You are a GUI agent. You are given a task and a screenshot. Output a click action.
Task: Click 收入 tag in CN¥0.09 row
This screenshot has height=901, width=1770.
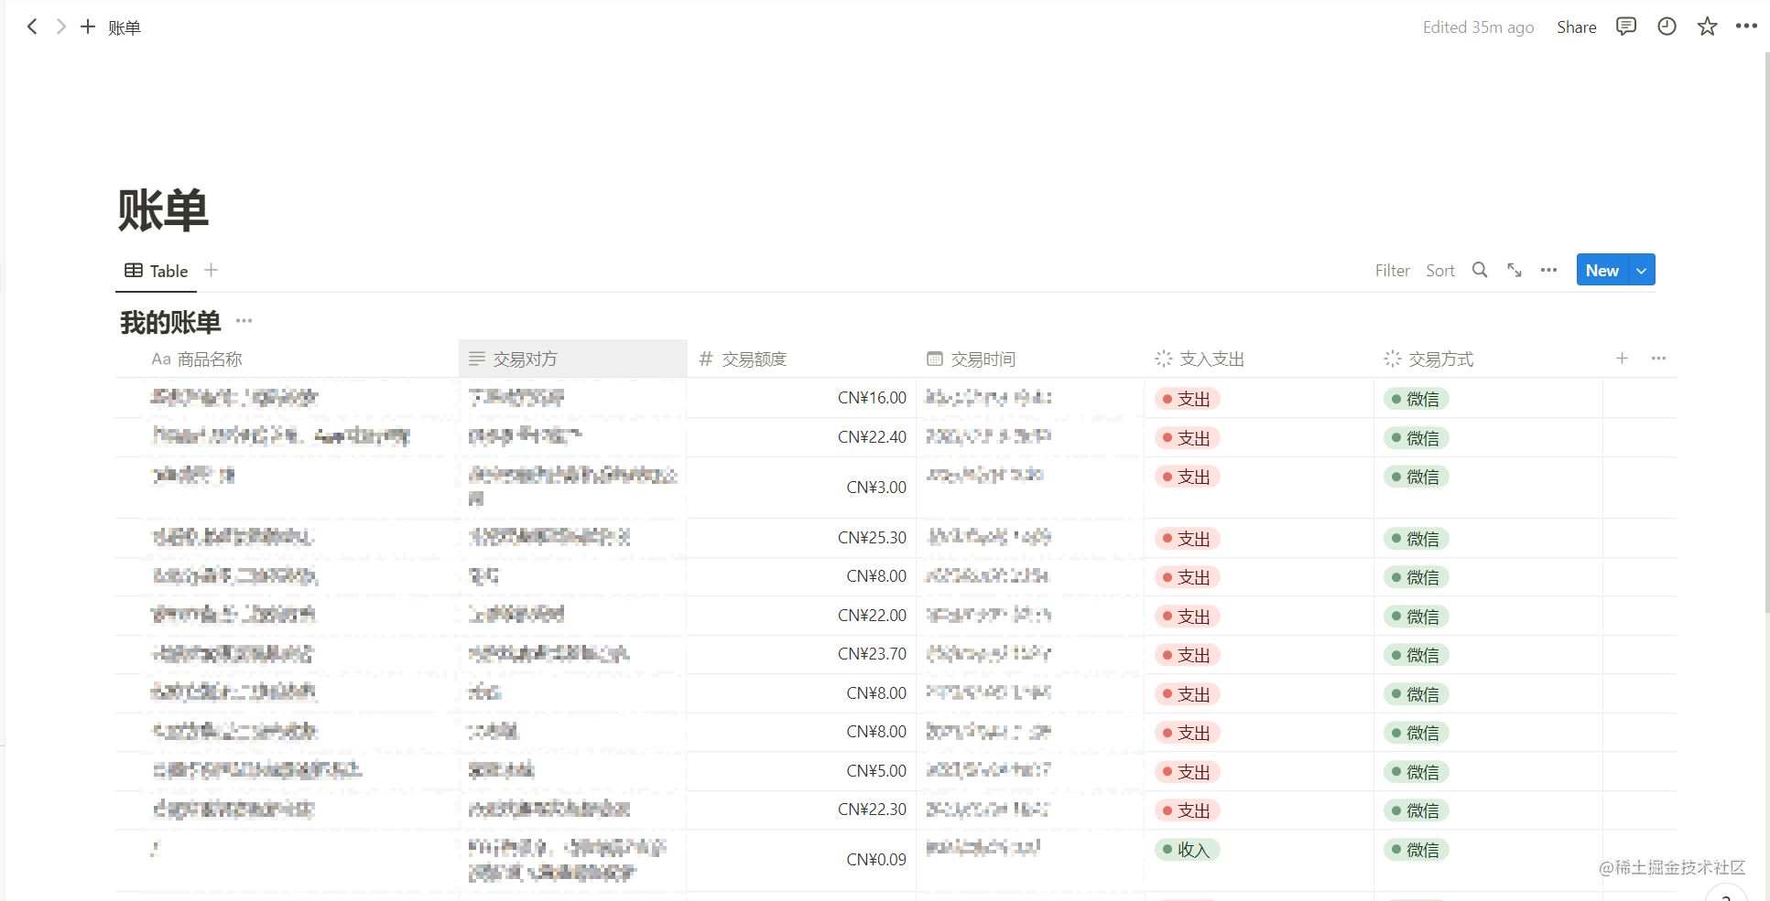tap(1187, 850)
